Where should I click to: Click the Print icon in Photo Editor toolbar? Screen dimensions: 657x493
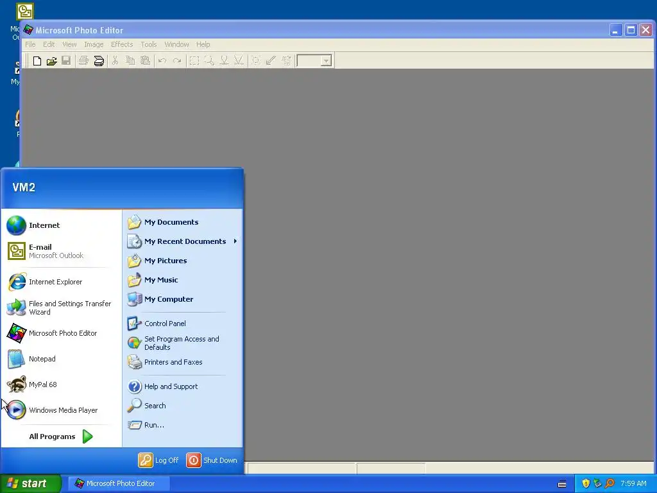coord(84,61)
